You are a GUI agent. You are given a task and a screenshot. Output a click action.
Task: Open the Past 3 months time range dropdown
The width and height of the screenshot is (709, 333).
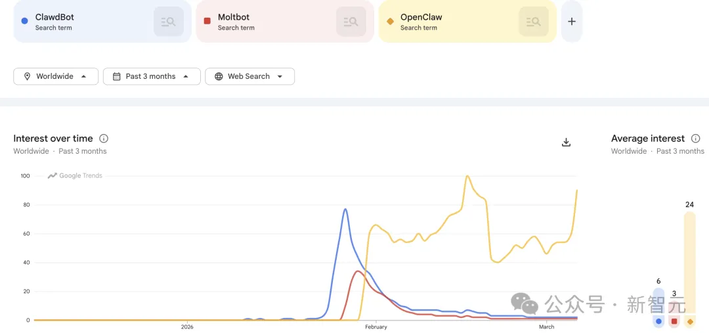(x=152, y=76)
